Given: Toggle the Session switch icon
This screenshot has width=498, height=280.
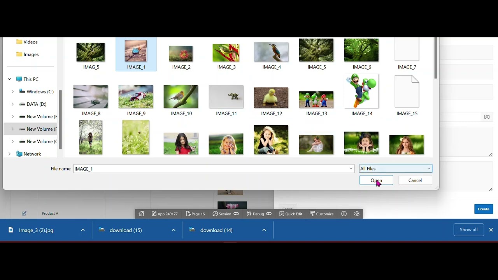Looking at the screenshot, I should pos(236,214).
